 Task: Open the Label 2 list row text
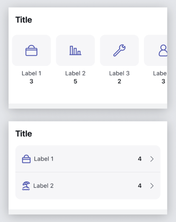(43, 186)
